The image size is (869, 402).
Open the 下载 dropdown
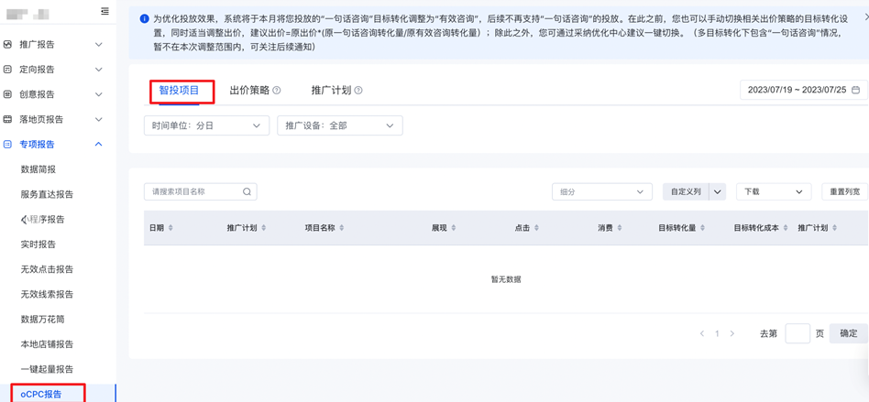[773, 192]
